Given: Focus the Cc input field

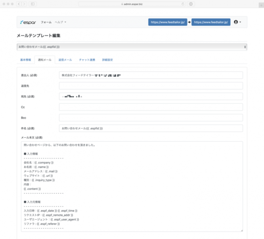Looking at the screenshot, I should [151, 107].
